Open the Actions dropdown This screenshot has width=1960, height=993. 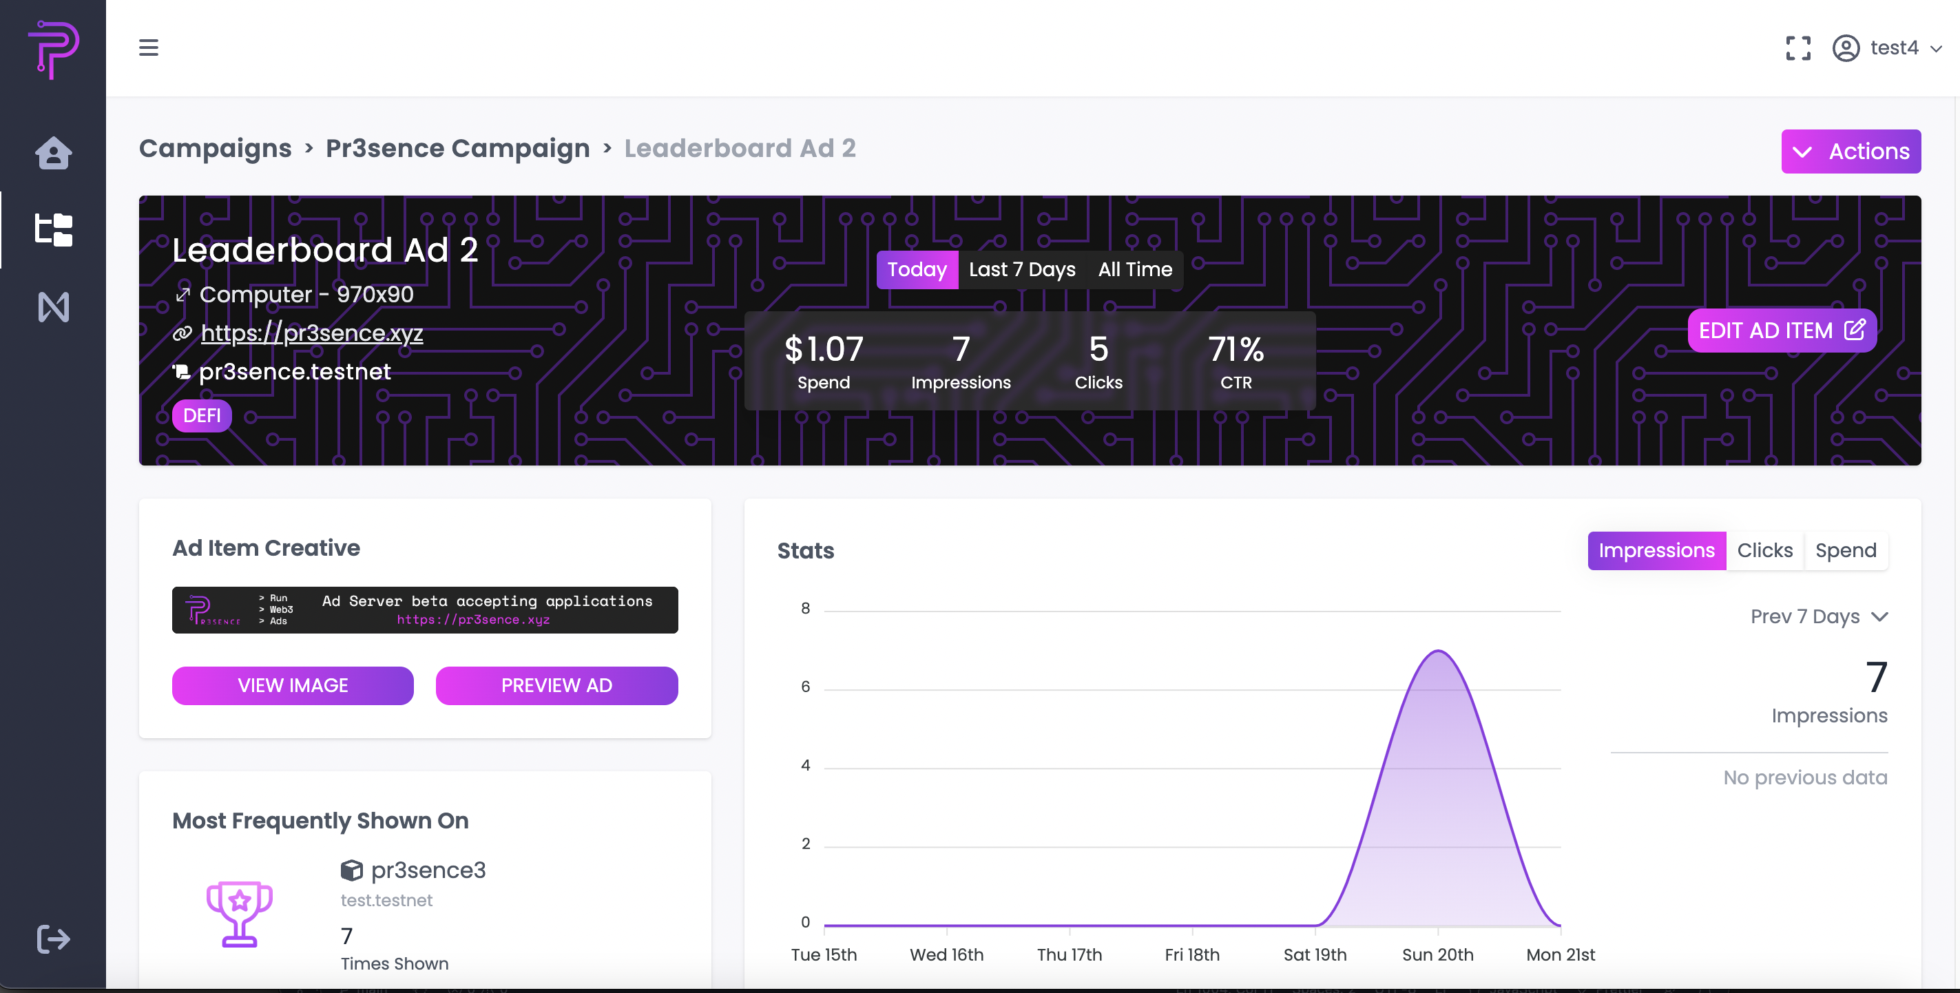click(x=1850, y=151)
